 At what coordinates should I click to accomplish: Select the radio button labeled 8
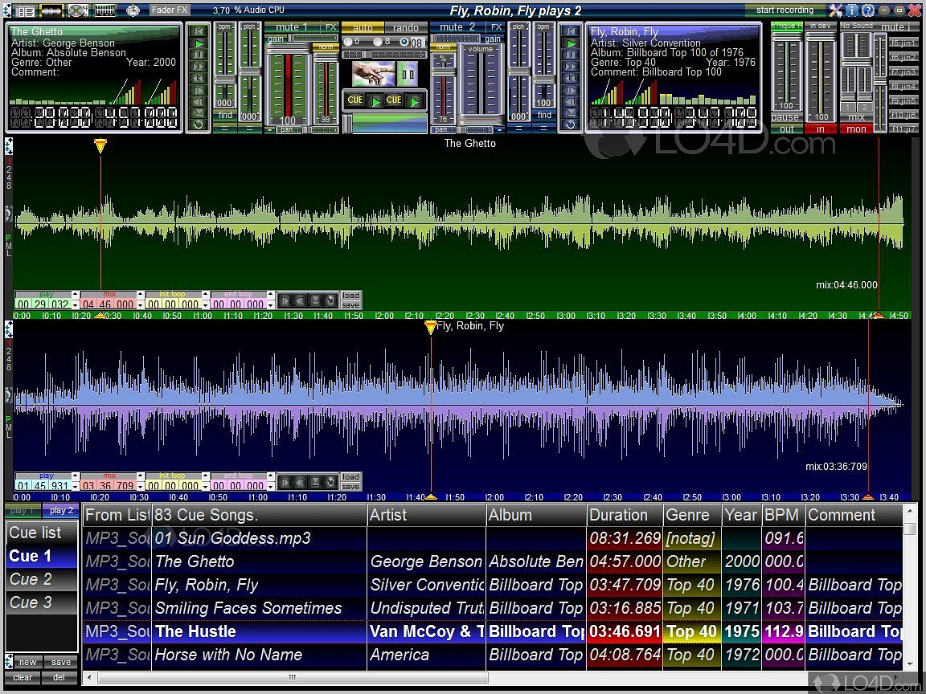[x=376, y=42]
